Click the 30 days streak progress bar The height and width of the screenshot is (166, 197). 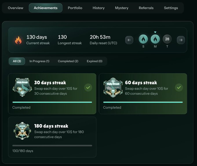(x=52, y=102)
